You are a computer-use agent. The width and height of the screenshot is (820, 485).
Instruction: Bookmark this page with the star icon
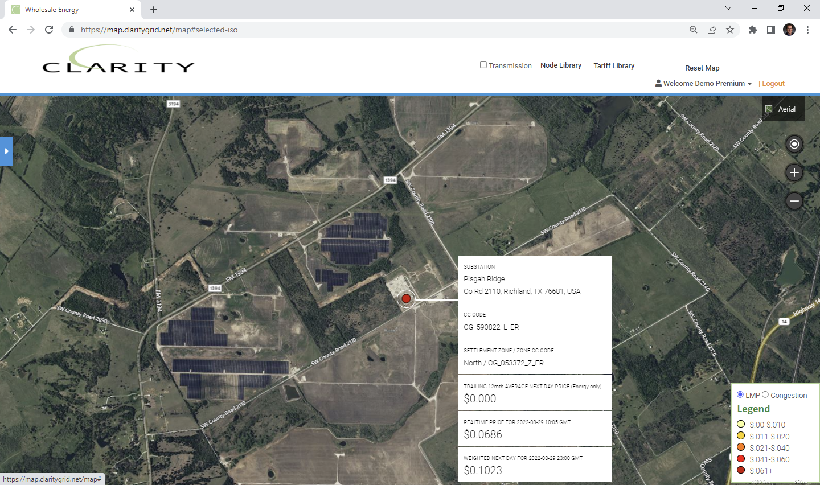click(x=730, y=30)
